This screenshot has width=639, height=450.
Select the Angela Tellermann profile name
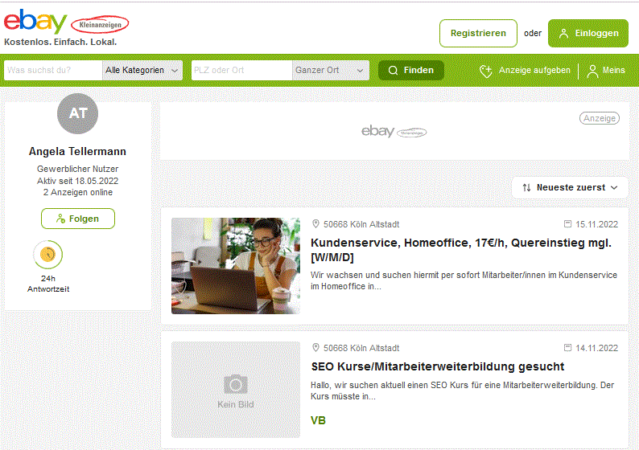[x=77, y=151]
